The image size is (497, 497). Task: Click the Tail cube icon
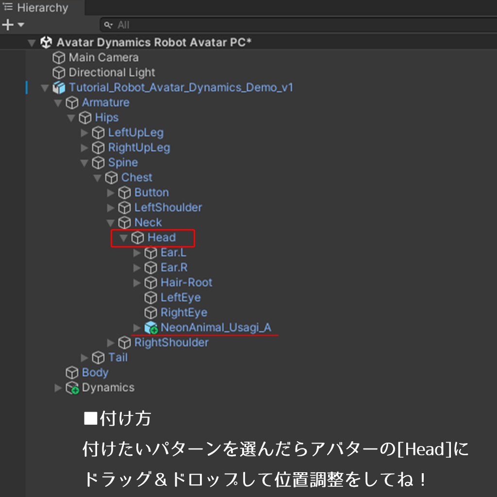coord(98,358)
